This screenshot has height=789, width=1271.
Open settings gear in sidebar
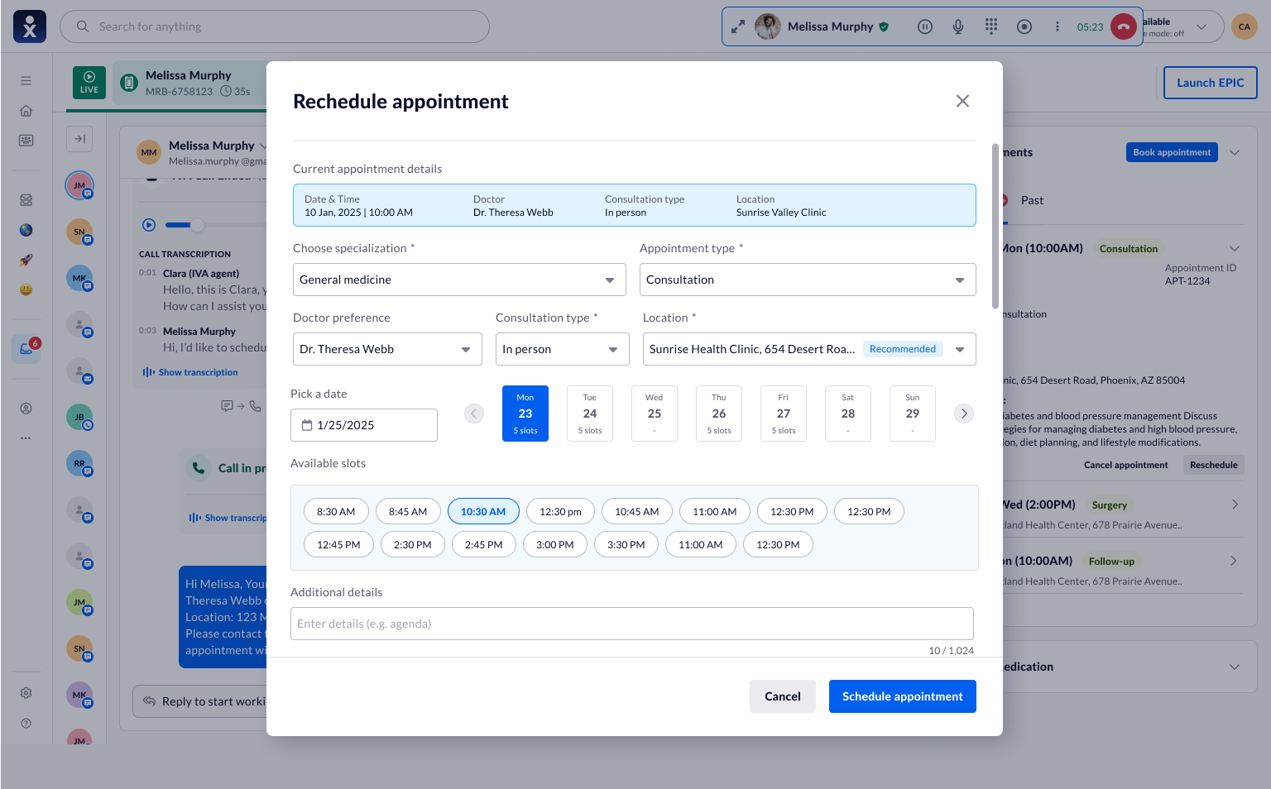coord(26,693)
